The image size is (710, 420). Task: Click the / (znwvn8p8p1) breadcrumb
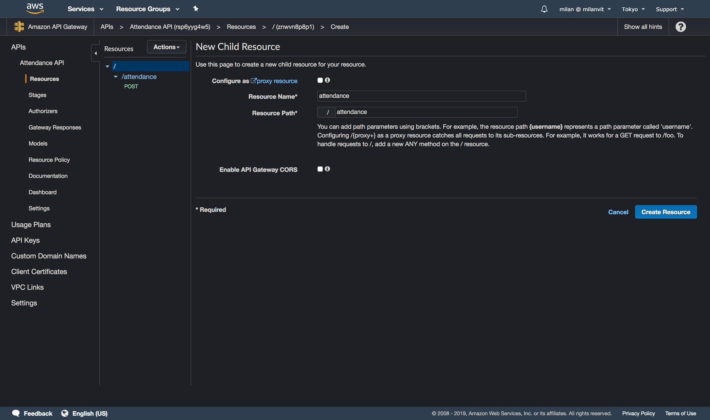[293, 27]
